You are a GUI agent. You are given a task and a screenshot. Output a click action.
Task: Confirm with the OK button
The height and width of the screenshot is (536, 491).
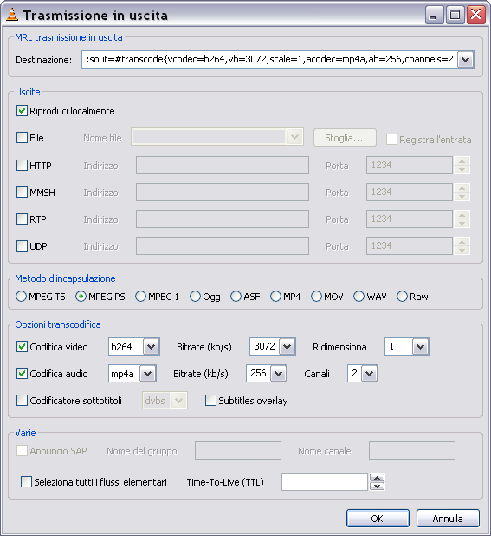tap(378, 519)
